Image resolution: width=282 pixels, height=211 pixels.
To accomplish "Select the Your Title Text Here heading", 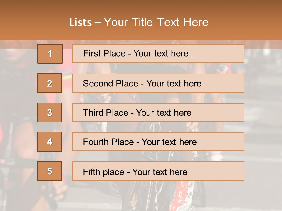I will pyautogui.click(x=156, y=23).
